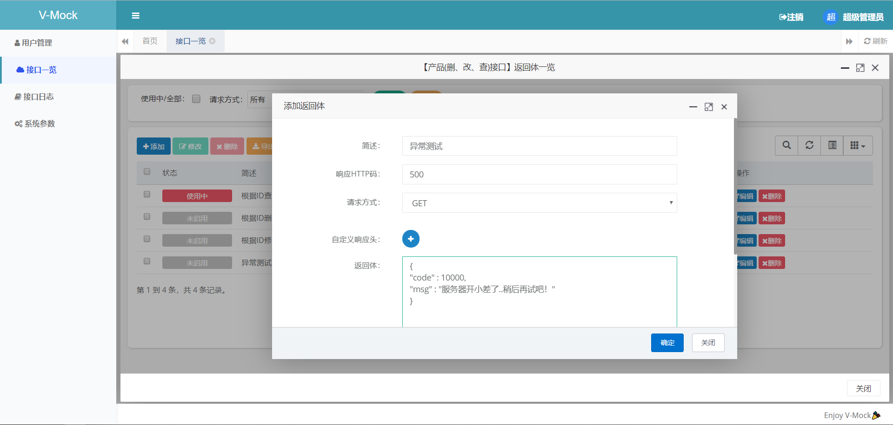The width and height of the screenshot is (893, 425).
Task: Click the 确定 button in dialog
Action: (x=667, y=343)
